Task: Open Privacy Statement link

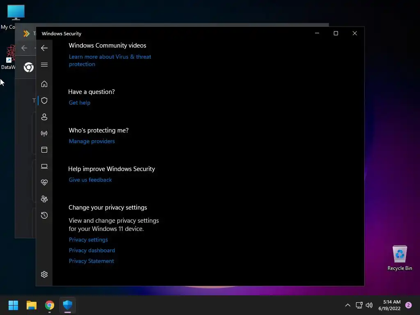Action: tap(91, 261)
